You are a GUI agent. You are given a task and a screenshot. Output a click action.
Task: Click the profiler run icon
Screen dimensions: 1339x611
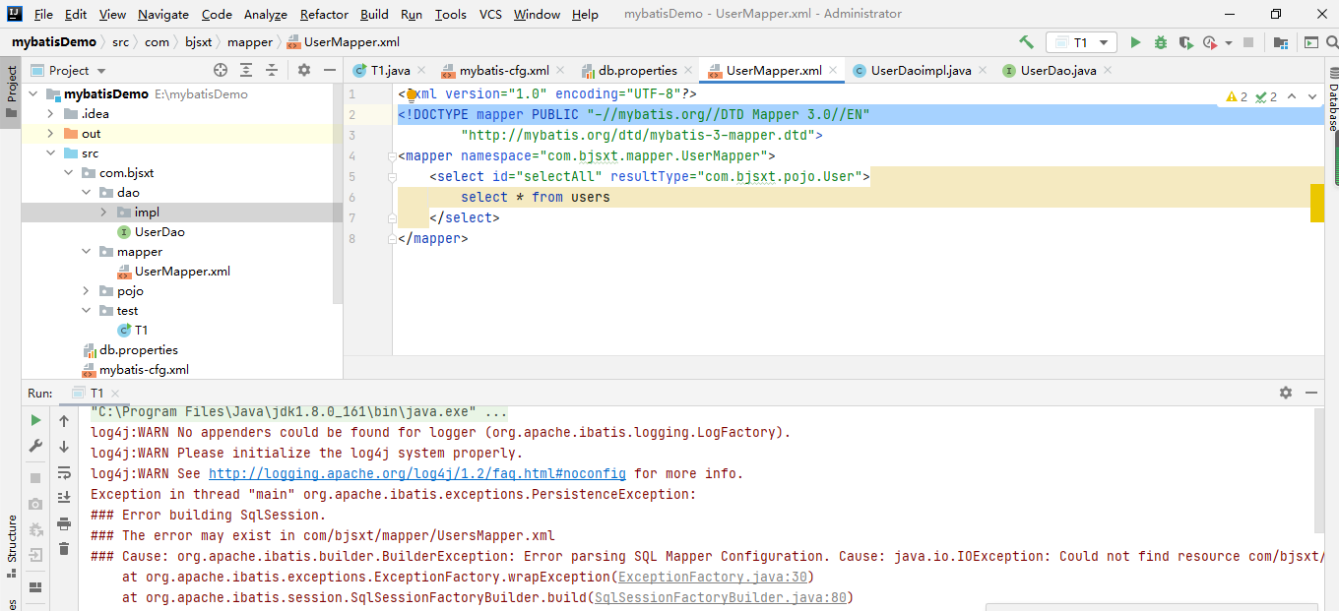coord(1209,42)
